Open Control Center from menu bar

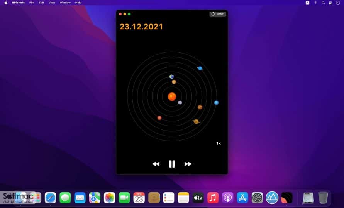[x=330, y=3]
